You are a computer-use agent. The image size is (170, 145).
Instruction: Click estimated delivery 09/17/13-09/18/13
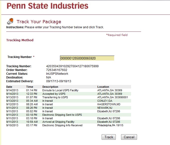(x=59, y=81)
